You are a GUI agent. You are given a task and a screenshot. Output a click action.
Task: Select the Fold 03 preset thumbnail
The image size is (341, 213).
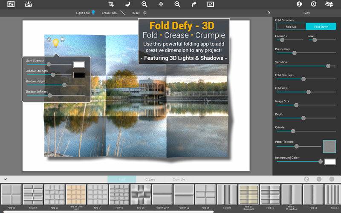(x=55, y=195)
